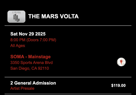Click the All Ages label
Viewport: 136px width, 95px height.
click(x=18, y=45)
